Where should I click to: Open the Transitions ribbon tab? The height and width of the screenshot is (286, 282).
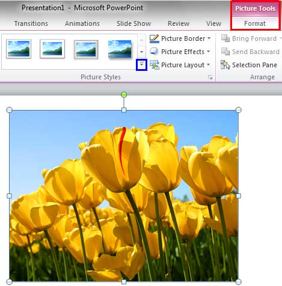pos(31,23)
